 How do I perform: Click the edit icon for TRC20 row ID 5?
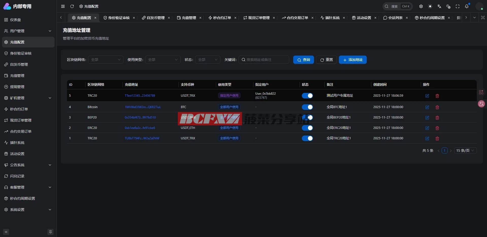click(x=427, y=96)
